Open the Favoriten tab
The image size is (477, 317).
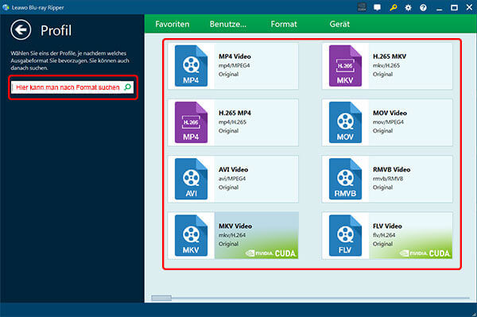tap(173, 24)
